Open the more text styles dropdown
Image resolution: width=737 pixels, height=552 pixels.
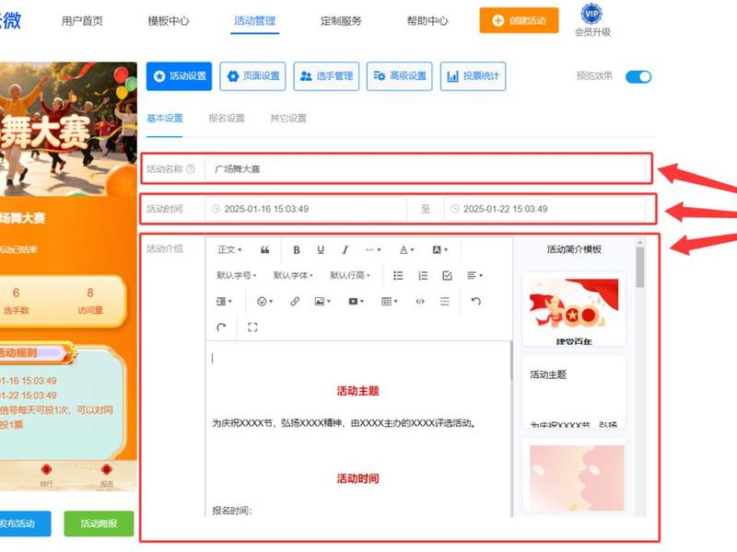point(373,249)
